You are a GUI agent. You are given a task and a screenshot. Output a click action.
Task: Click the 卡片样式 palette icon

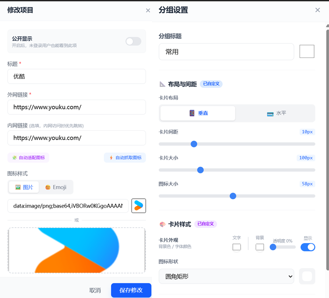tap(163, 224)
